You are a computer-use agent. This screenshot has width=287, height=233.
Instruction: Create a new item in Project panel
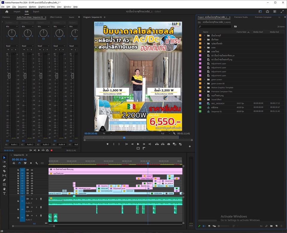click(x=277, y=226)
